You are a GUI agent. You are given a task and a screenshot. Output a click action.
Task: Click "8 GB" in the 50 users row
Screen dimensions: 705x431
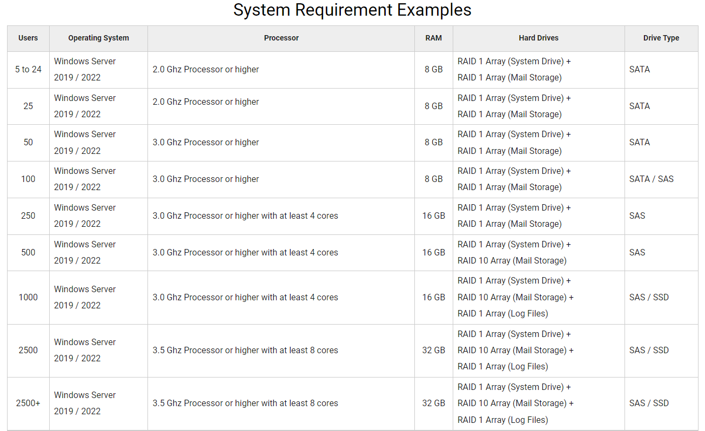433,143
